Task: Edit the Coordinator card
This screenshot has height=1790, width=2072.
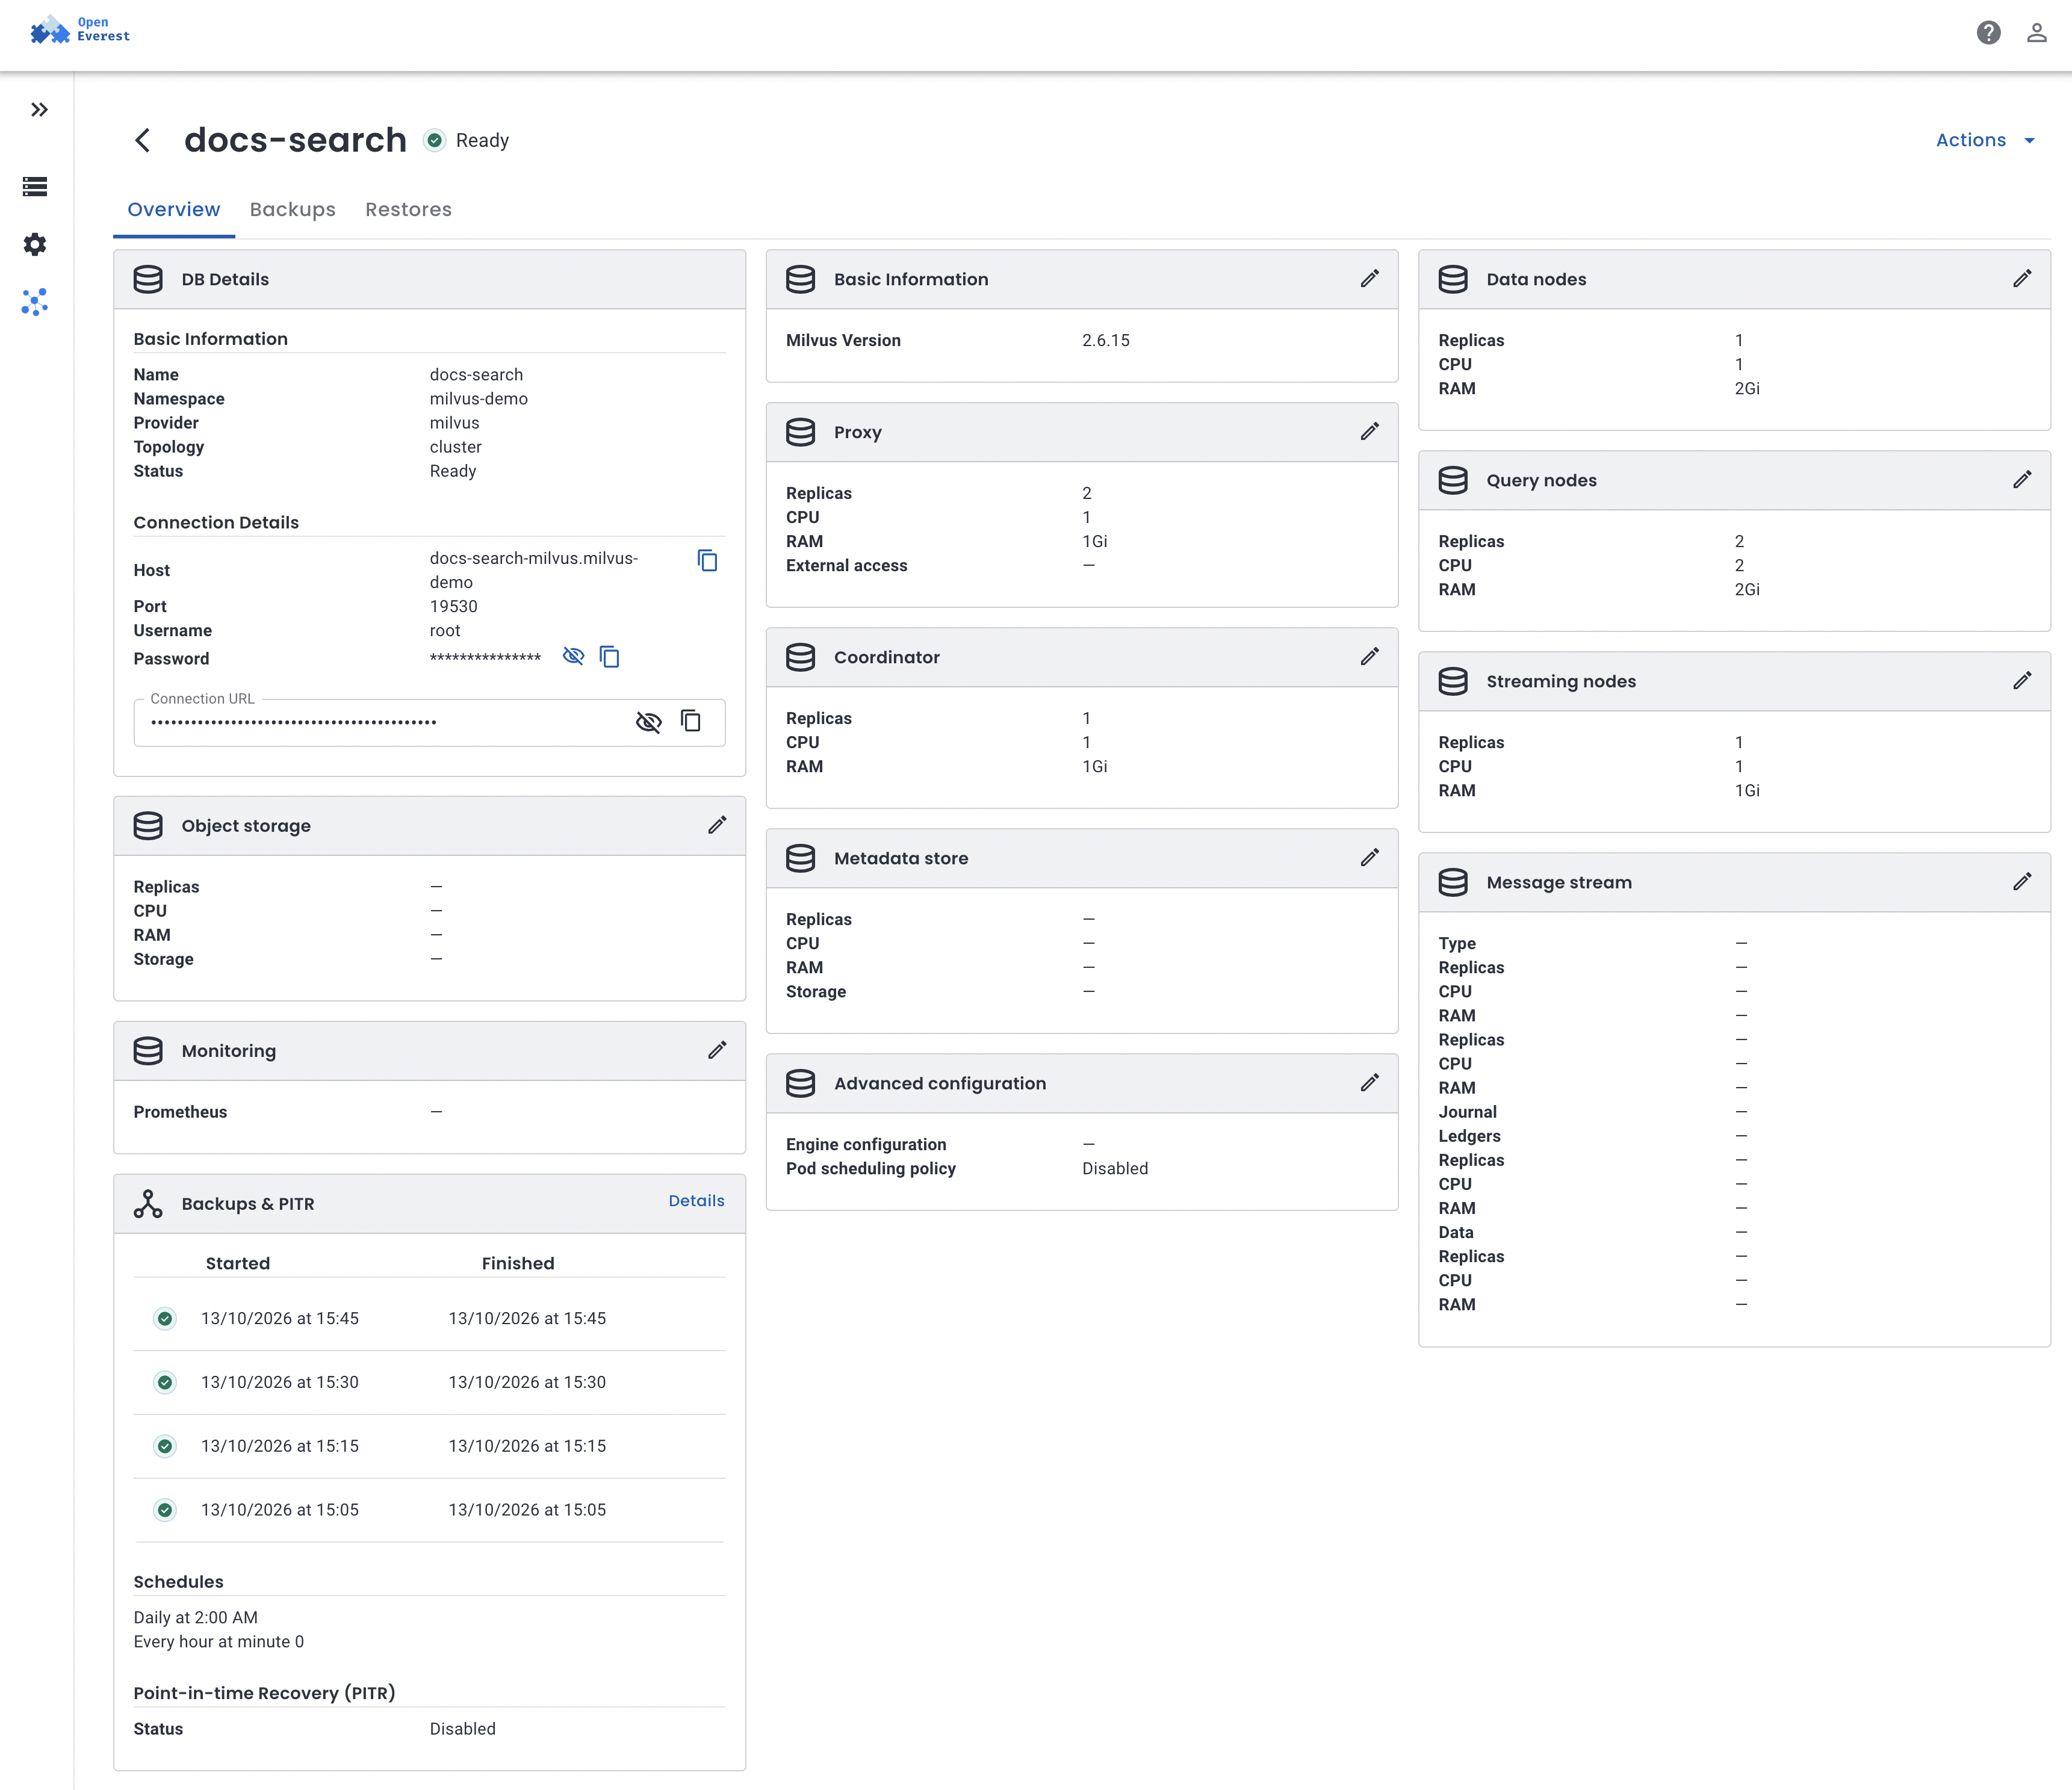Action: pyautogui.click(x=1370, y=657)
